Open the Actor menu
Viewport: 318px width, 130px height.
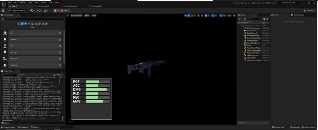[x=51, y=3]
